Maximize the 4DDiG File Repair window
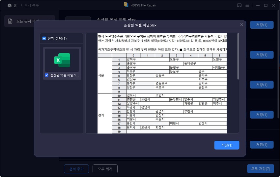 pos(265,5)
